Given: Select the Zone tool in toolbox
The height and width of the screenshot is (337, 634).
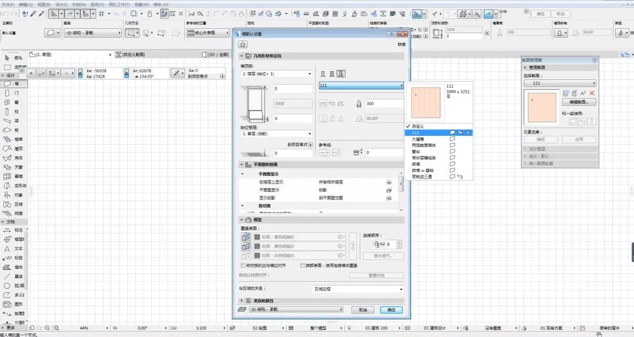Looking at the screenshot, I should pyautogui.click(x=14, y=205).
